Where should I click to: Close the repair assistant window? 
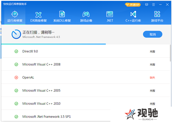click(x=167, y=5)
